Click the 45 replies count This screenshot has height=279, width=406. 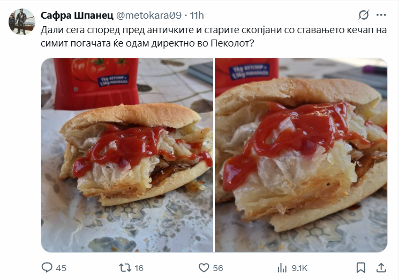point(61,268)
